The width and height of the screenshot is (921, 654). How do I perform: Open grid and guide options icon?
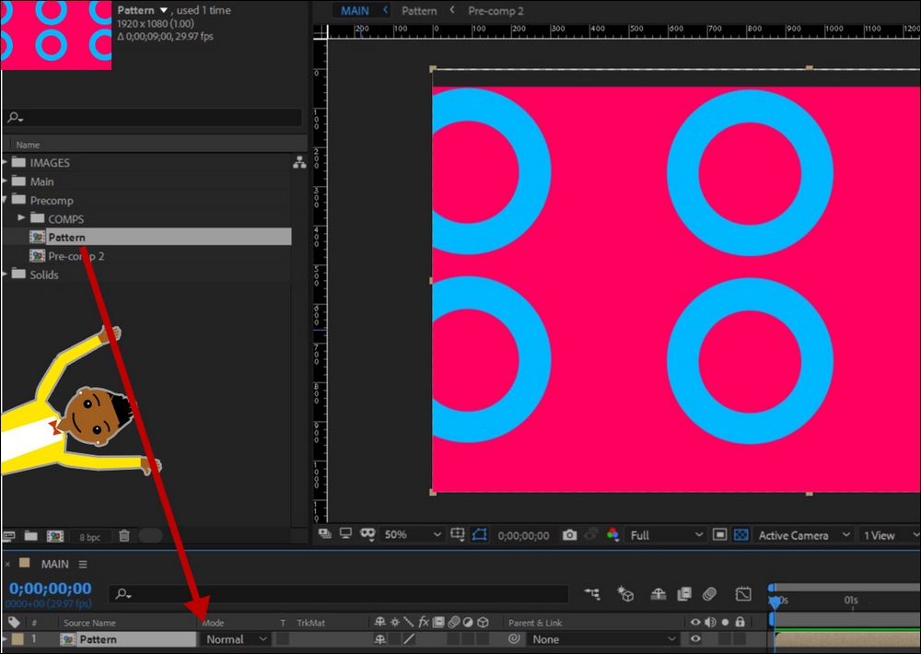[x=458, y=534]
